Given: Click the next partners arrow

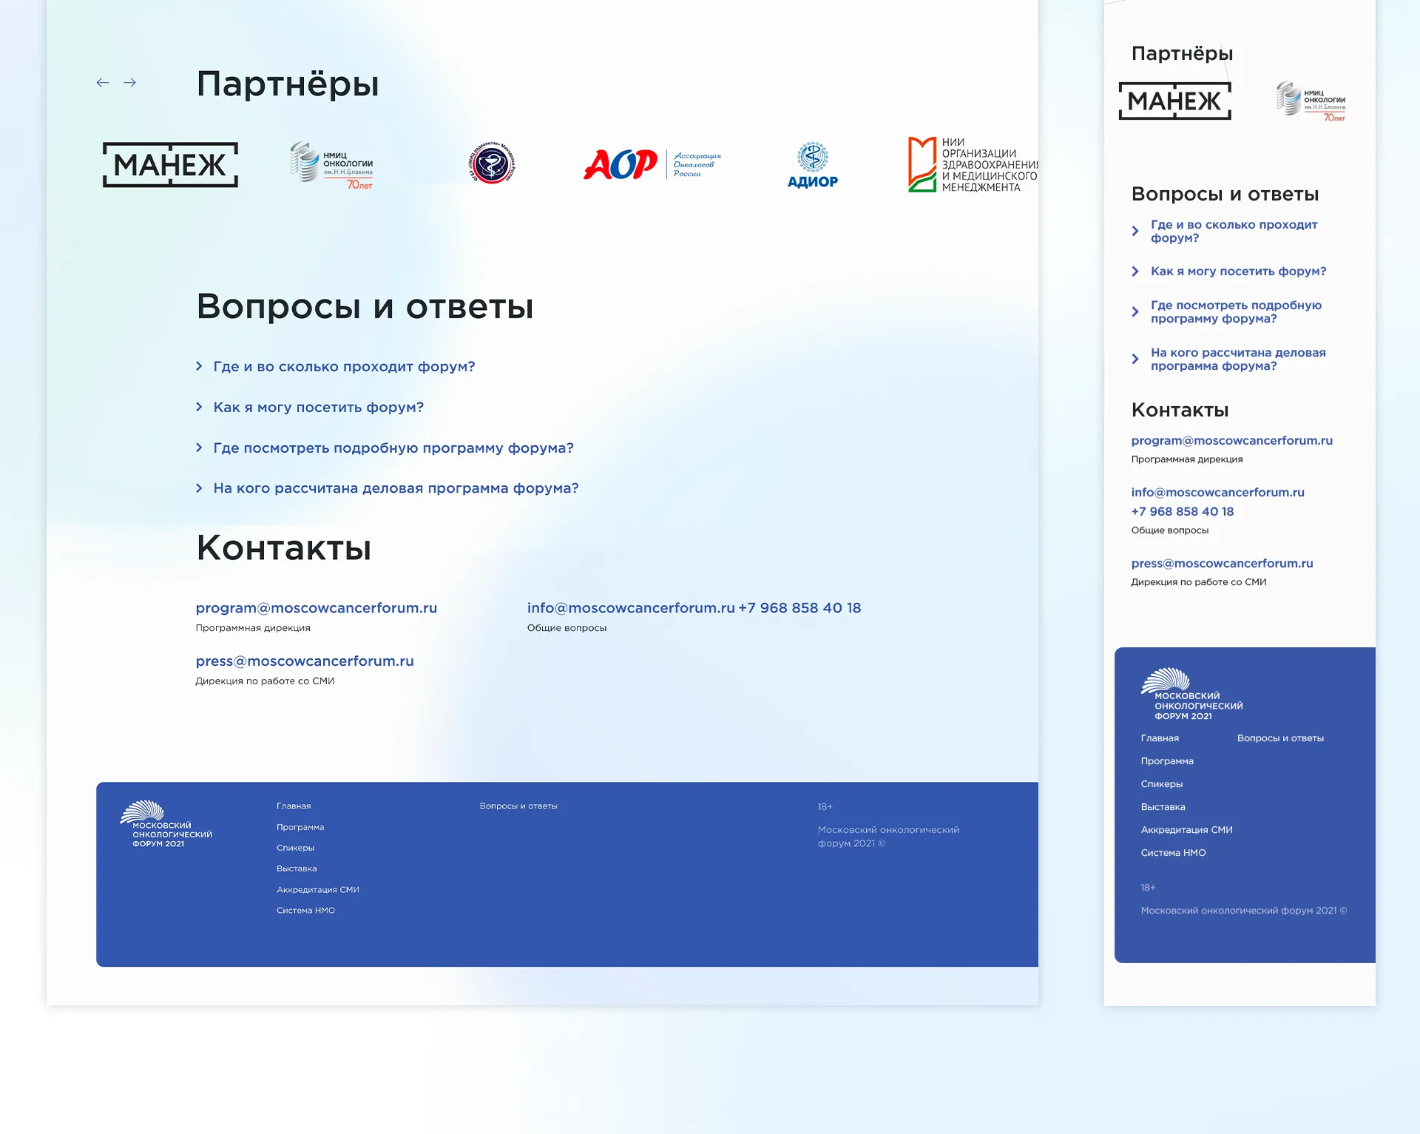Looking at the screenshot, I should click(x=129, y=83).
